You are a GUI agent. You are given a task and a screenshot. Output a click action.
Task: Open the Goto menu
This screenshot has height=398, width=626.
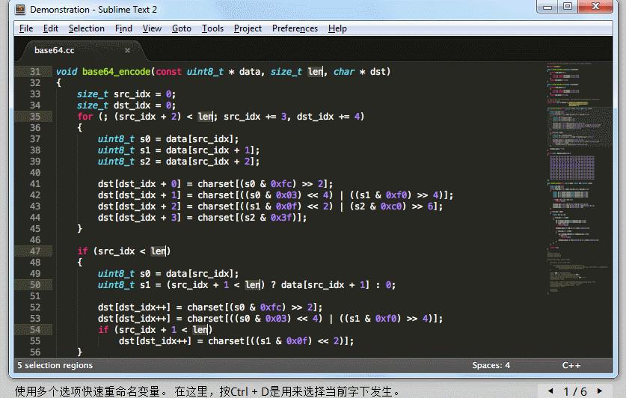[x=181, y=28]
